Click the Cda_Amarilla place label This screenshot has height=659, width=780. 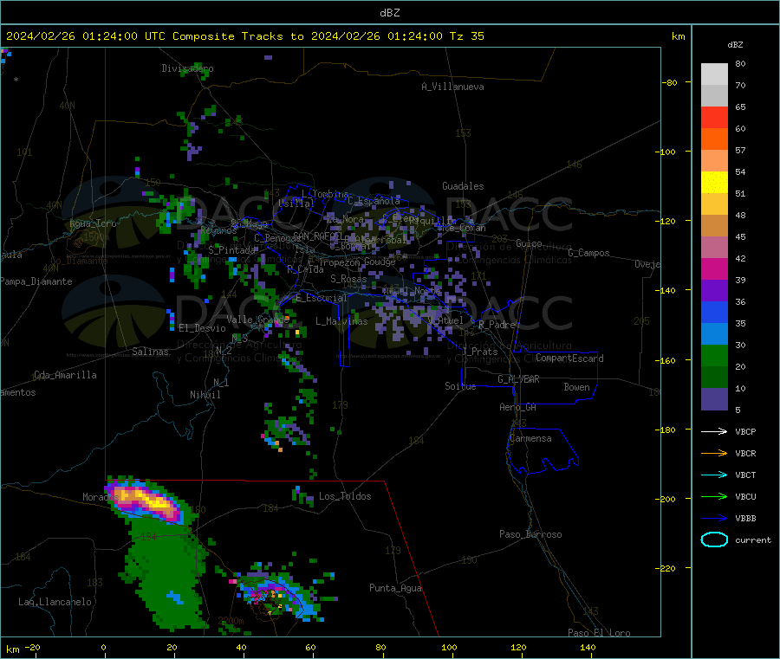[65, 375]
